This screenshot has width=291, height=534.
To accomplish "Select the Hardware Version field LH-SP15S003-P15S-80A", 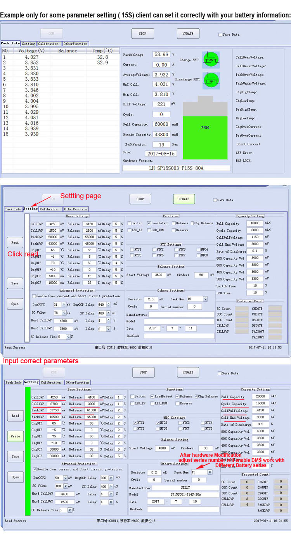I will [x=176, y=168].
